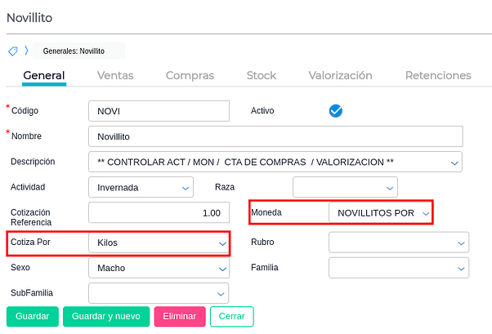
Task: Open the Stock tab
Action: click(x=262, y=76)
